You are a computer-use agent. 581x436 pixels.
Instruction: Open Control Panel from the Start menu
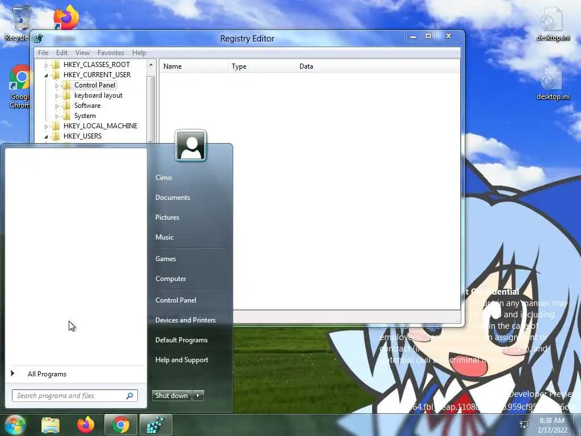click(x=176, y=300)
